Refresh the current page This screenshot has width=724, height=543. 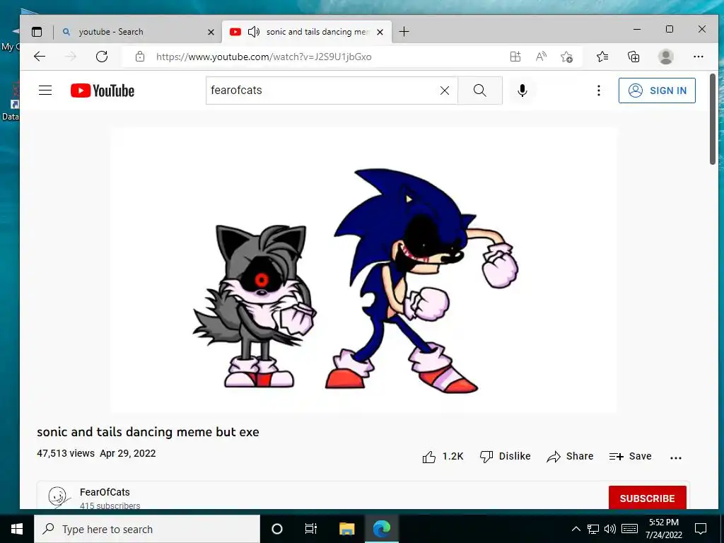(102, 57)
